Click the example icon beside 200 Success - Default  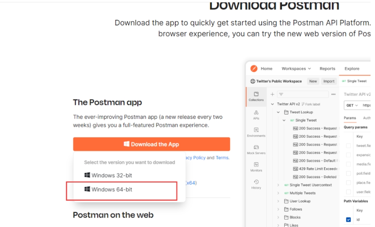click(x=295, y=161)
